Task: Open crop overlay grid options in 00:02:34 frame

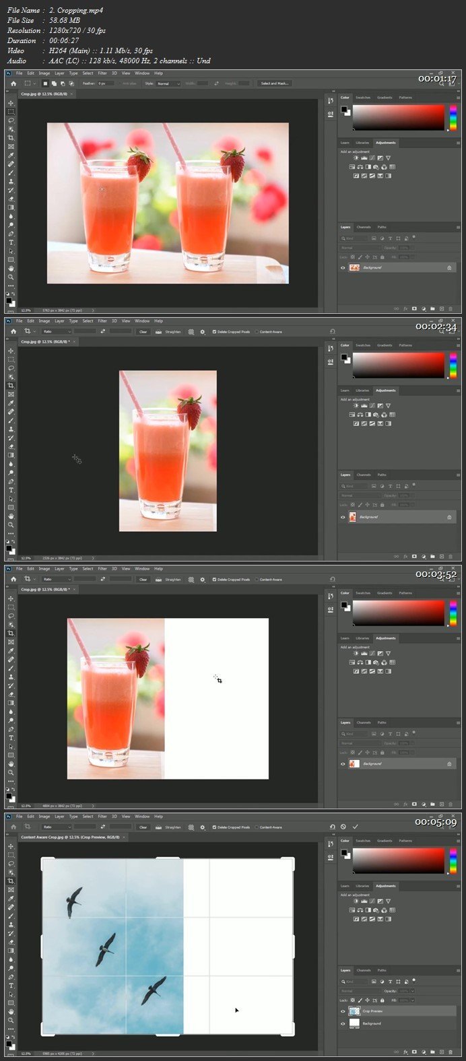Action: pyautogui.click(x=191, y=332)
